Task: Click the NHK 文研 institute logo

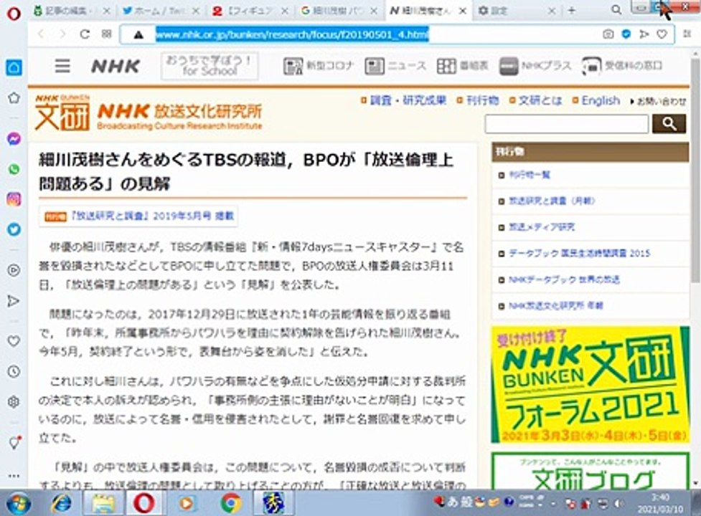Action: [149, 113]
